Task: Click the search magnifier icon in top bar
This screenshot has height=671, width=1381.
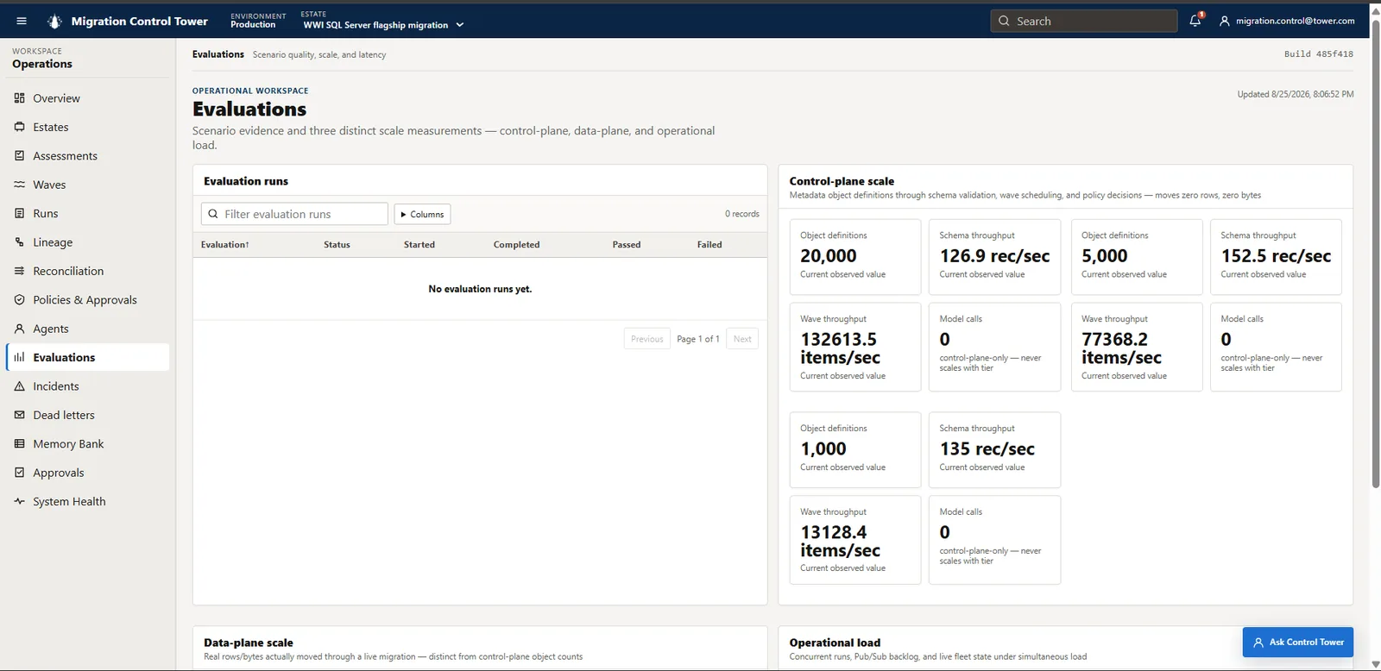Action: (x=1004, y=21)
